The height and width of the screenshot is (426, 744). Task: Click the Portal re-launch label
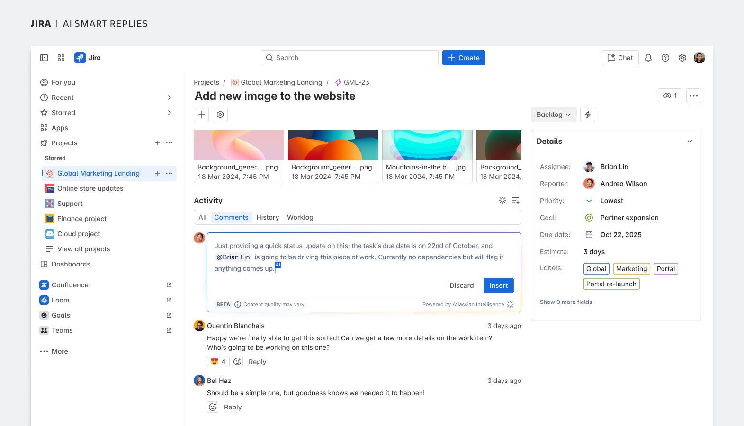[611, 284]
